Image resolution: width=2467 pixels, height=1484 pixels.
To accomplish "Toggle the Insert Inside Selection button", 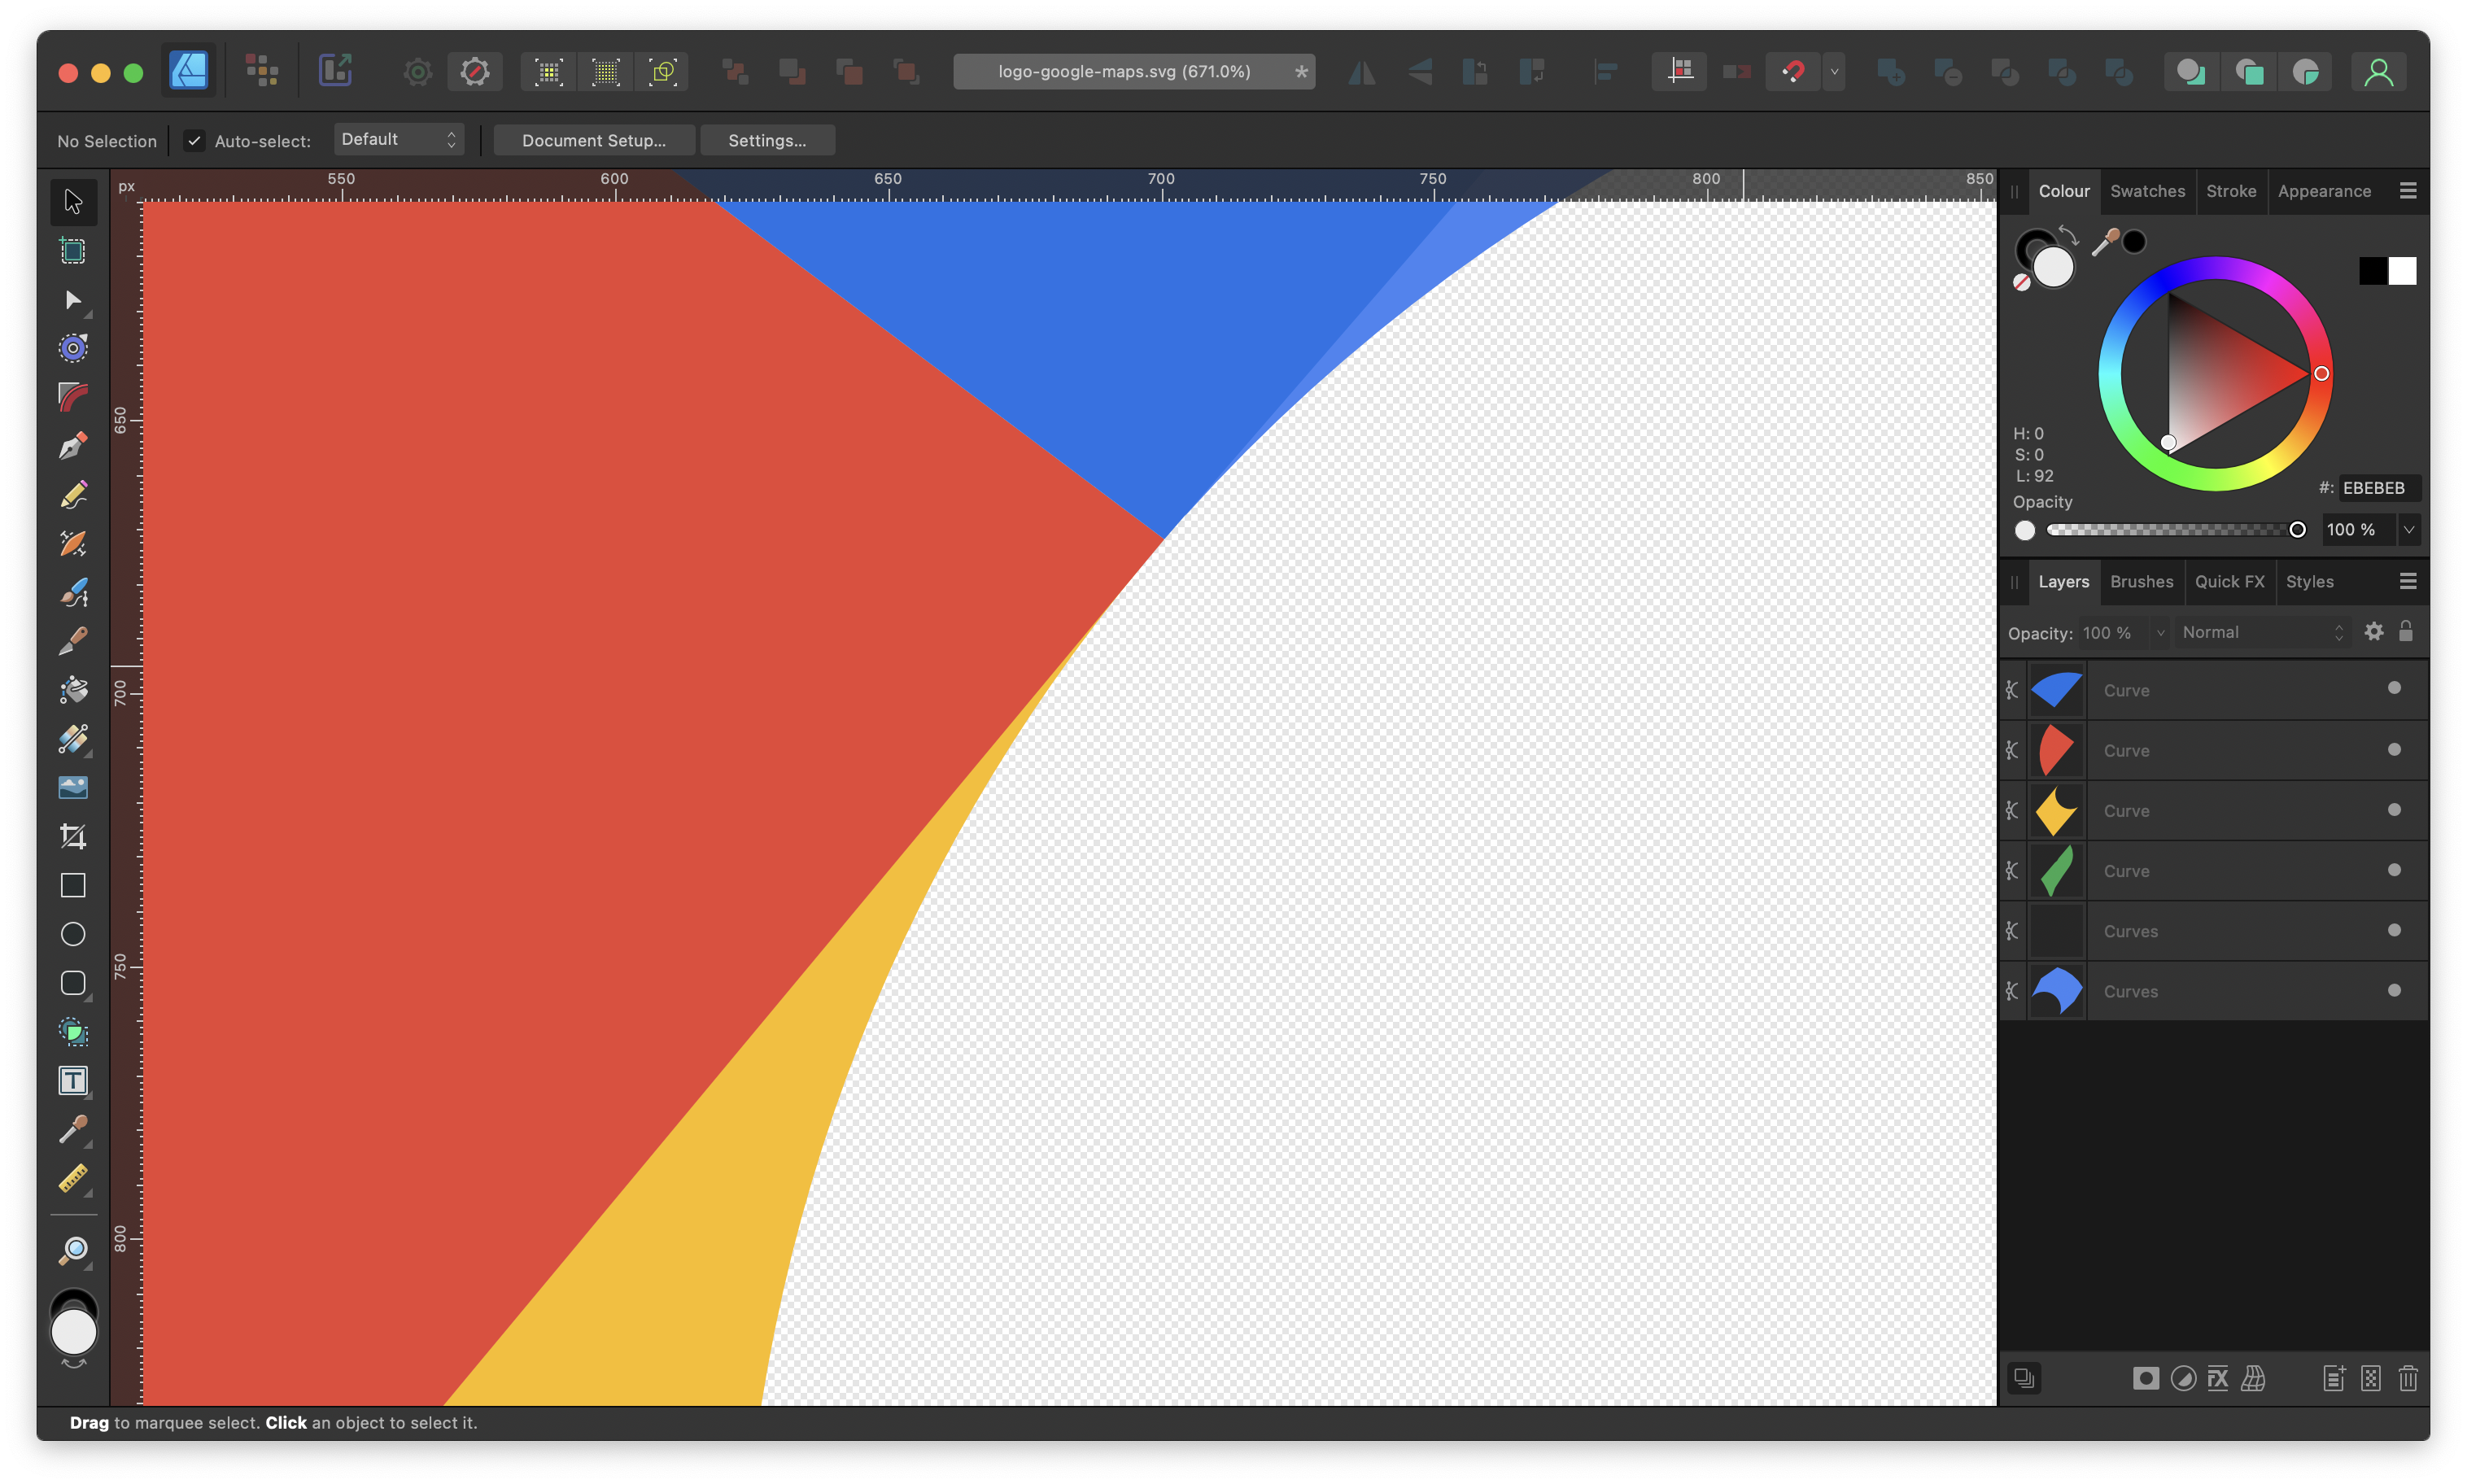I will coord(2306,72).
